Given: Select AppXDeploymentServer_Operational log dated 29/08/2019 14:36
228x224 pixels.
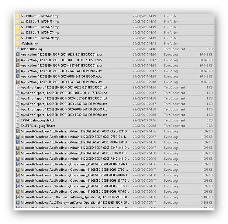Looking at the screenshot, I should pyautogui.click(x=75, y=197).
